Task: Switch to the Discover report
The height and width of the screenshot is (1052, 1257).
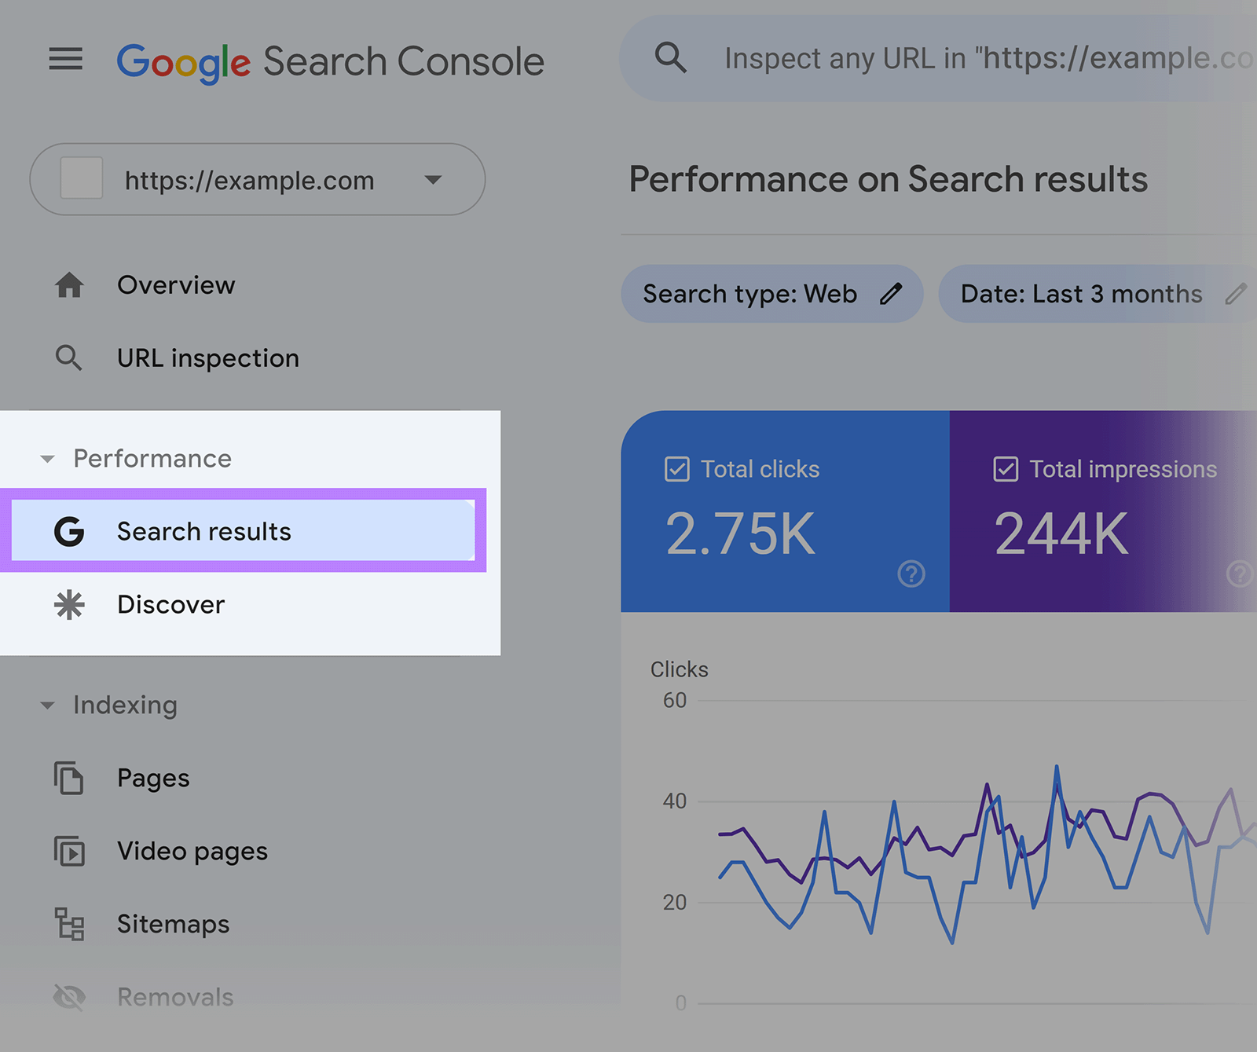Action: pos(171,605)
